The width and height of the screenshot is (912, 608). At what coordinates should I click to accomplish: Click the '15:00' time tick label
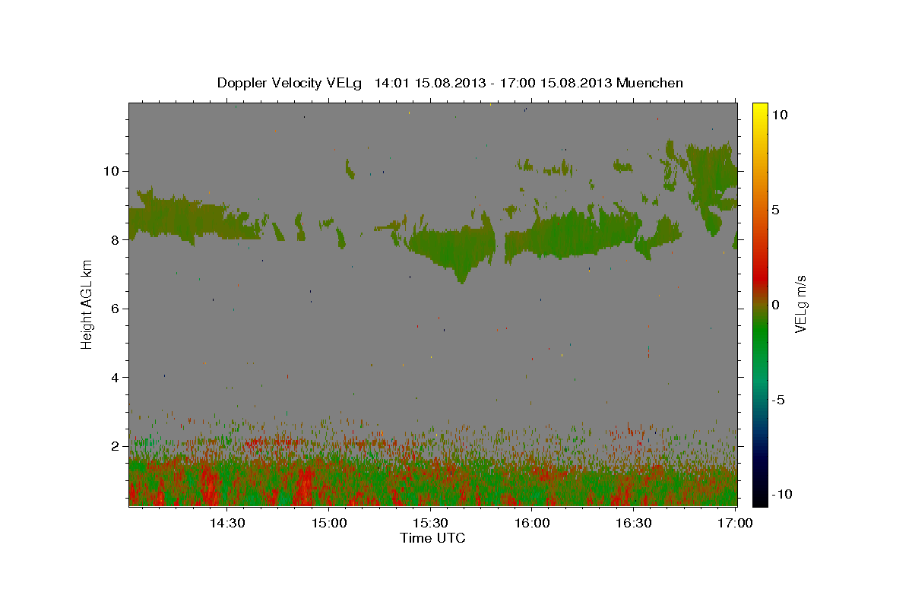point(328,523)
